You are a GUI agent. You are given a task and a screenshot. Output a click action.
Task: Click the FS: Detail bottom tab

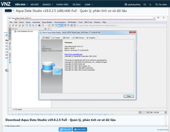tap(17, 109)
